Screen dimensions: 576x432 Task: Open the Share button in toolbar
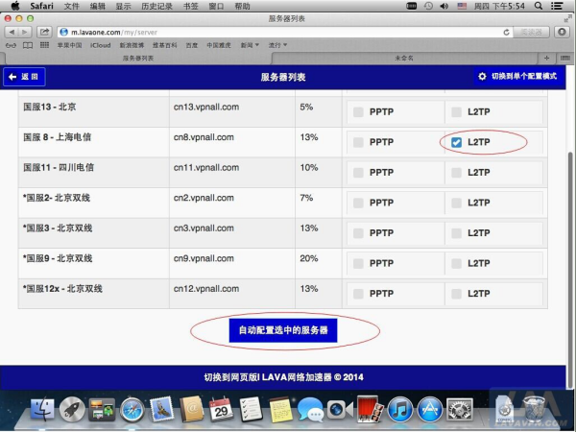[44, 33]
